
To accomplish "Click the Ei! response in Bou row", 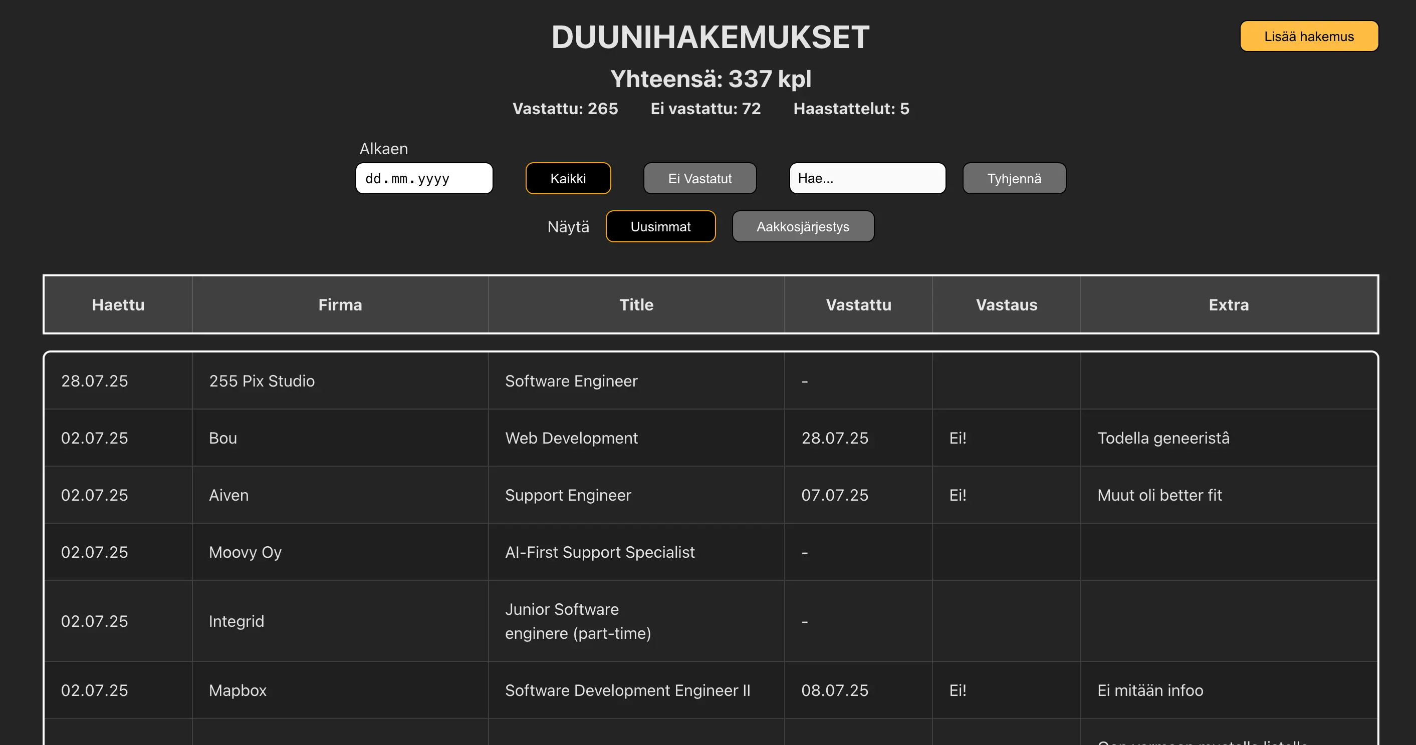I will coord(958,438).
